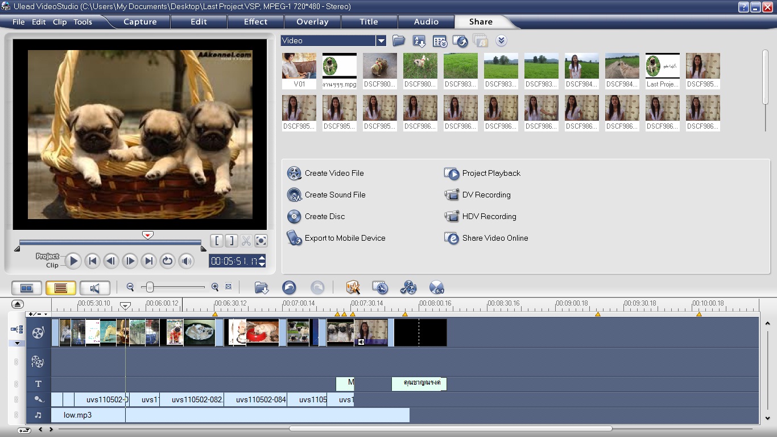Screen dimensions: 777x437
Task: Go to the Audio step tab
Action: [426, 22]
